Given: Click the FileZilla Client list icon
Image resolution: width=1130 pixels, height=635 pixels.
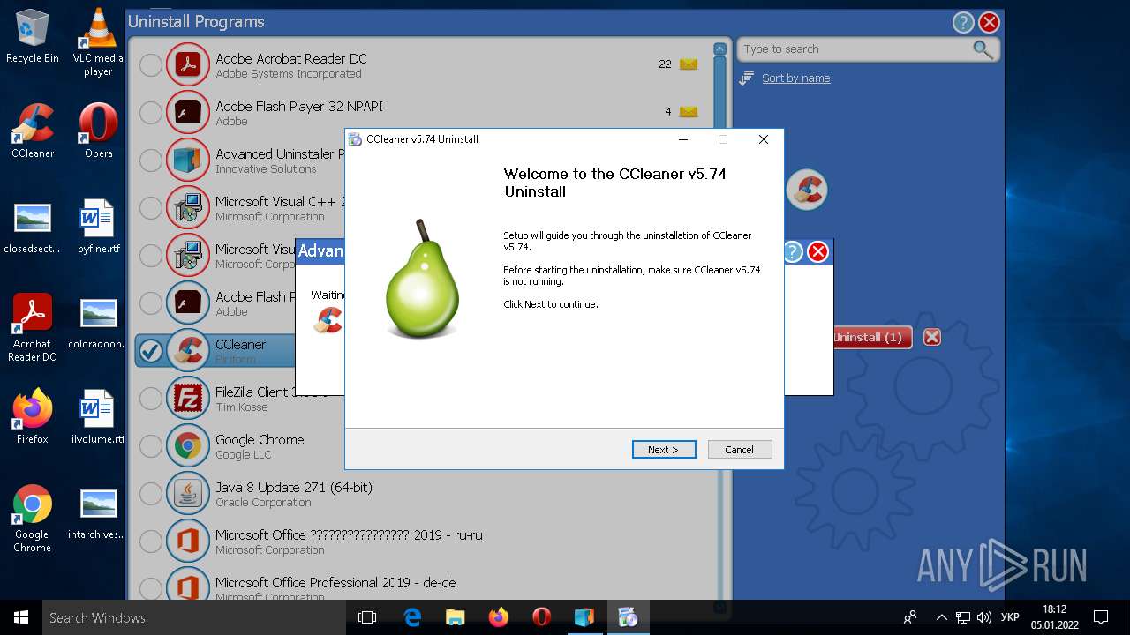Looking at the screenshot, I should [x=187, y=399].
